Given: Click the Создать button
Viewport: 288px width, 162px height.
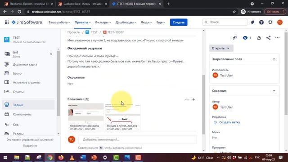Looking at the screenshot, I should click(x=179, y=22).
